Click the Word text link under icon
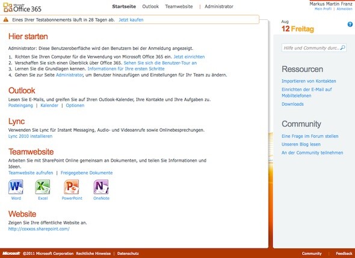Screen dimensions: 355x258 click(16, 198)
